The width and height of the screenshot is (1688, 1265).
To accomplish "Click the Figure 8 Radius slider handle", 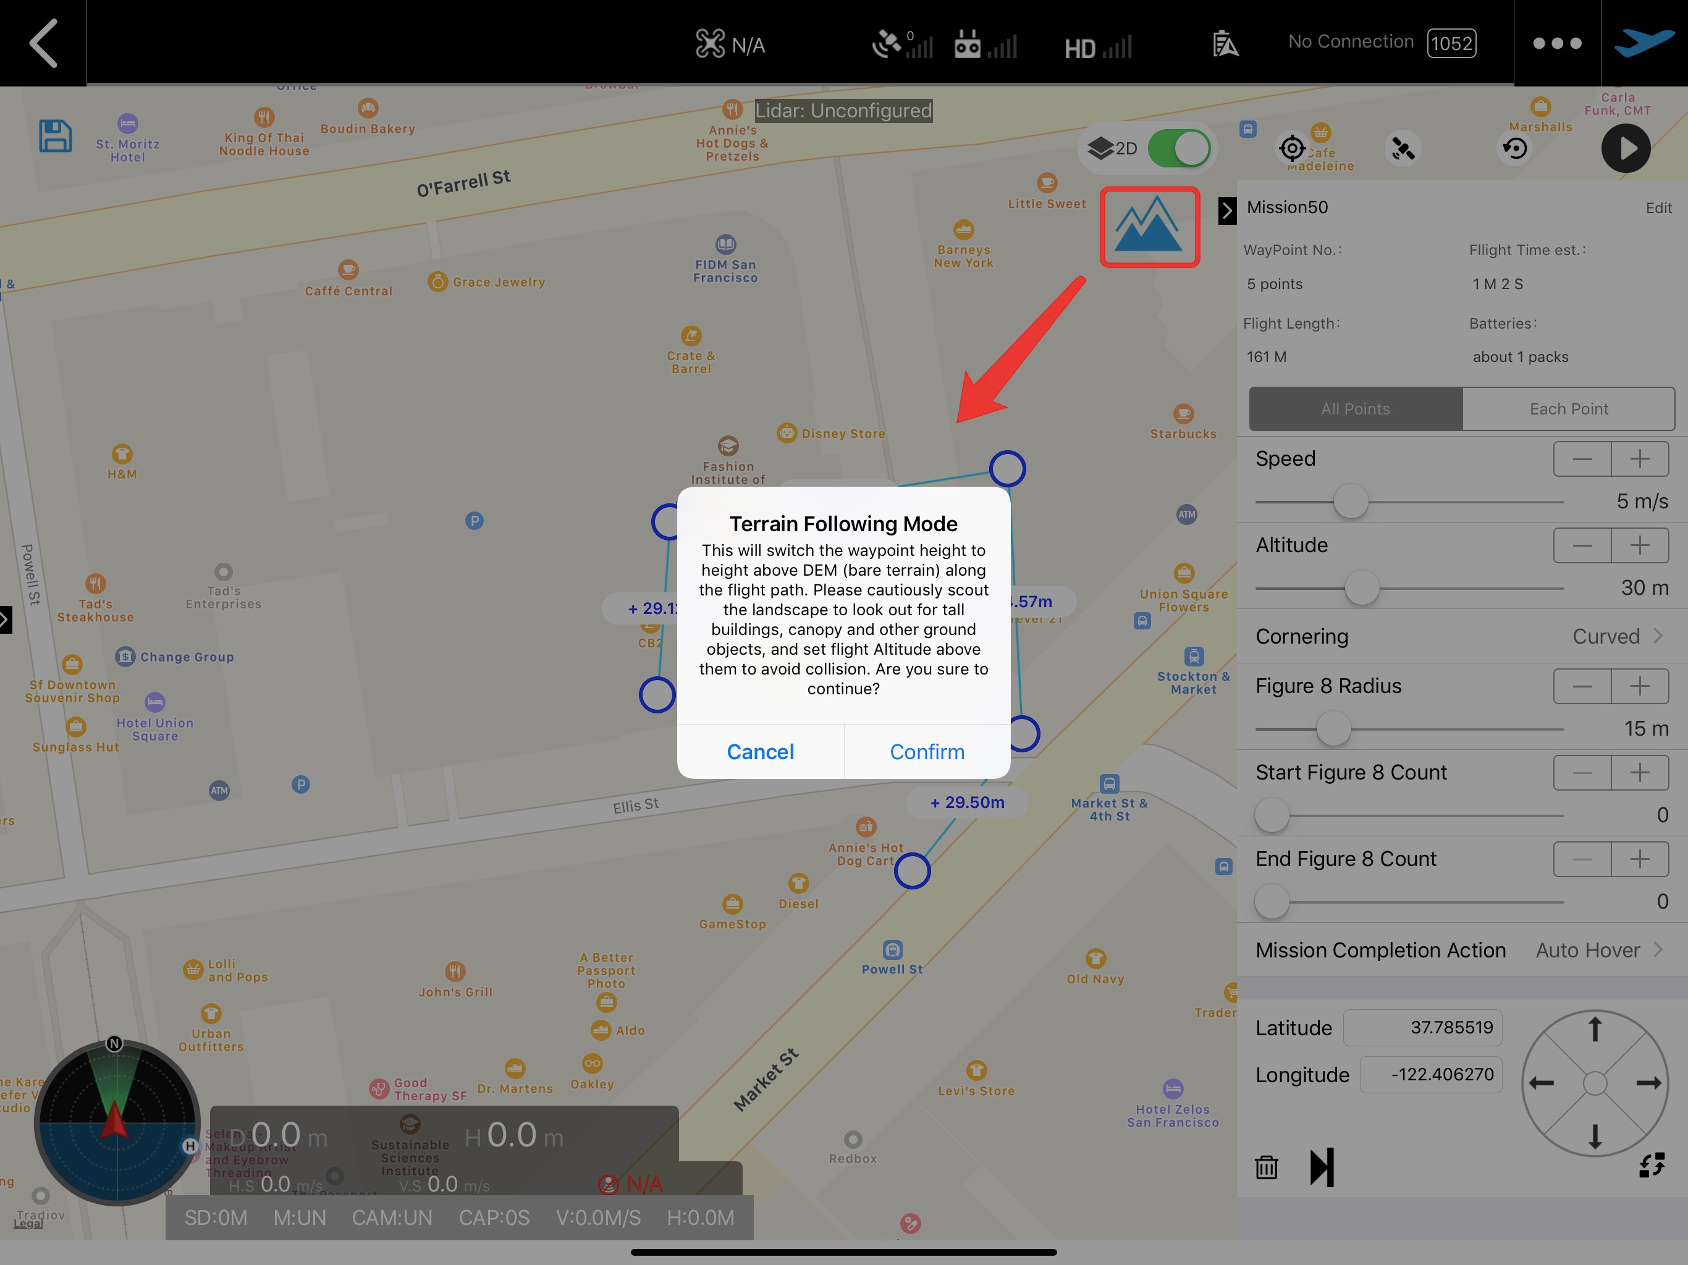I will point(1333,729).
